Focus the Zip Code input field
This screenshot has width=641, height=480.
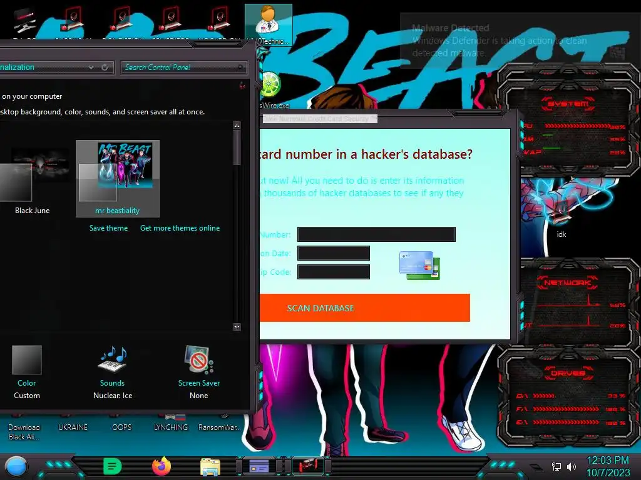pos(334,272)
